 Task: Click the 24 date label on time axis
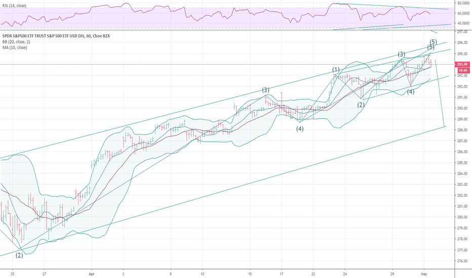pyautogui.click(x=345, y=274)
